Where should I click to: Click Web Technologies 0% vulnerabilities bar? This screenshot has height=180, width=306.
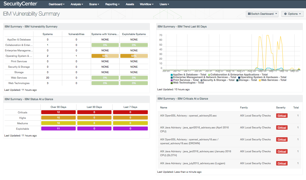pos(105,83)
